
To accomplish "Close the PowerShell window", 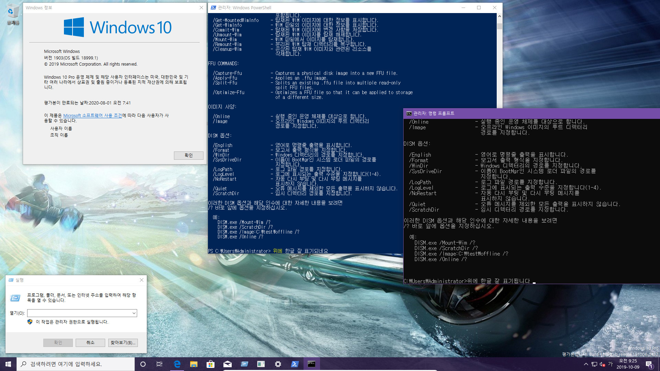I will pyautogui.click(x=495, y=8).
